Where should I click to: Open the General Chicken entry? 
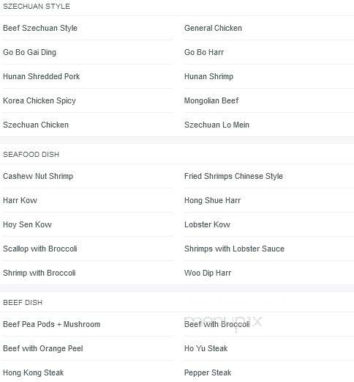[213, 28]
